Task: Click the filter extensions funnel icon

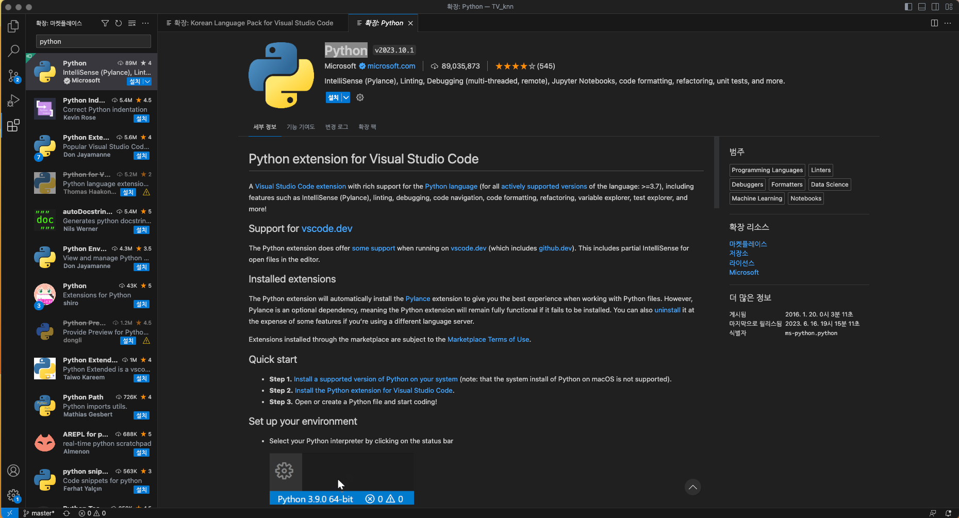Action: pyautogui.click(x=105, y=23)
